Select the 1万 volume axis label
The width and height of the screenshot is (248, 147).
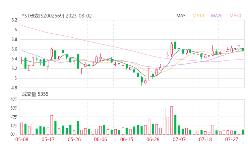click(x=14, y=126)
